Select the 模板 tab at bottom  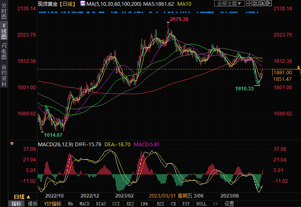coord(33,204)
